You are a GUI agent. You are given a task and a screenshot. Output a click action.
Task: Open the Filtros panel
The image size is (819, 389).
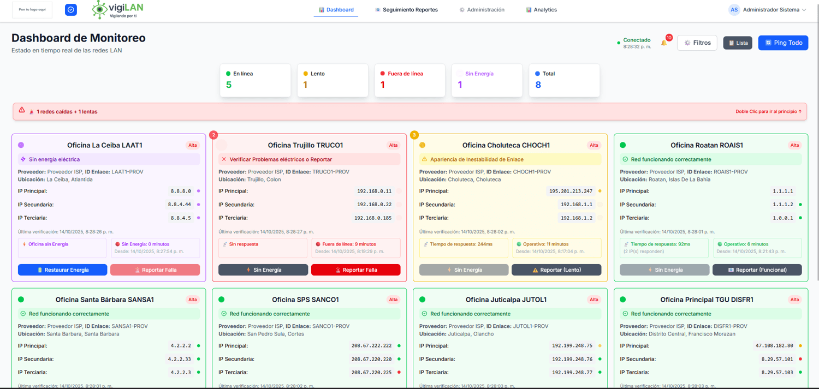coord(697,43)
